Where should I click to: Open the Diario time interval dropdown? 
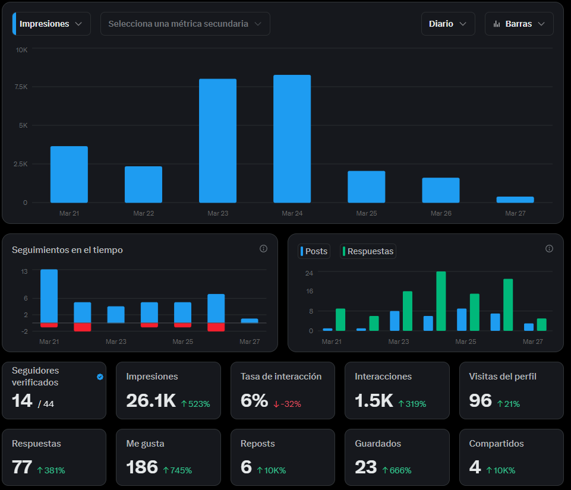click(448, 23)
